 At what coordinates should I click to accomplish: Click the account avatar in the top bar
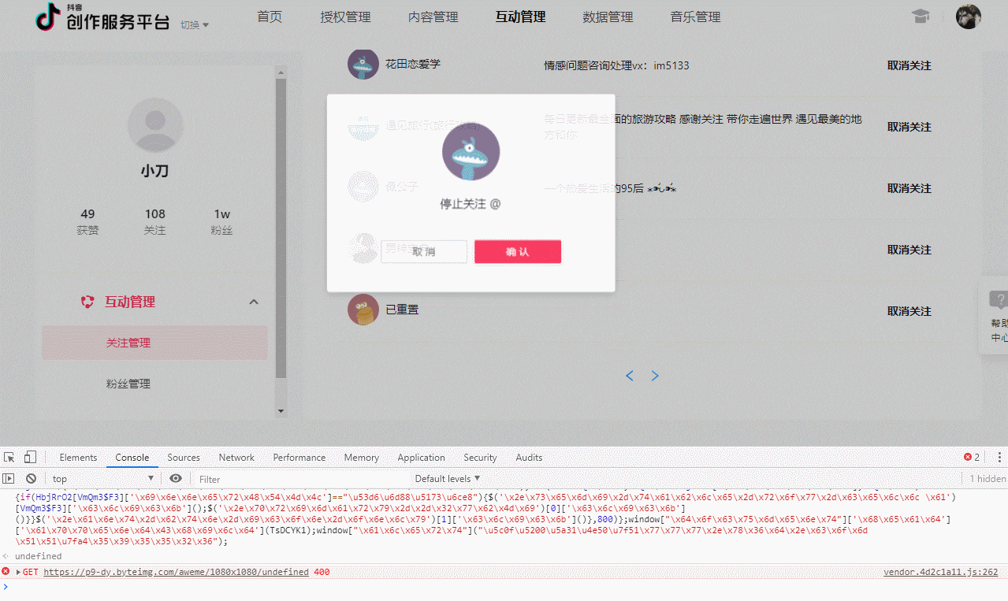coord(969,16)
